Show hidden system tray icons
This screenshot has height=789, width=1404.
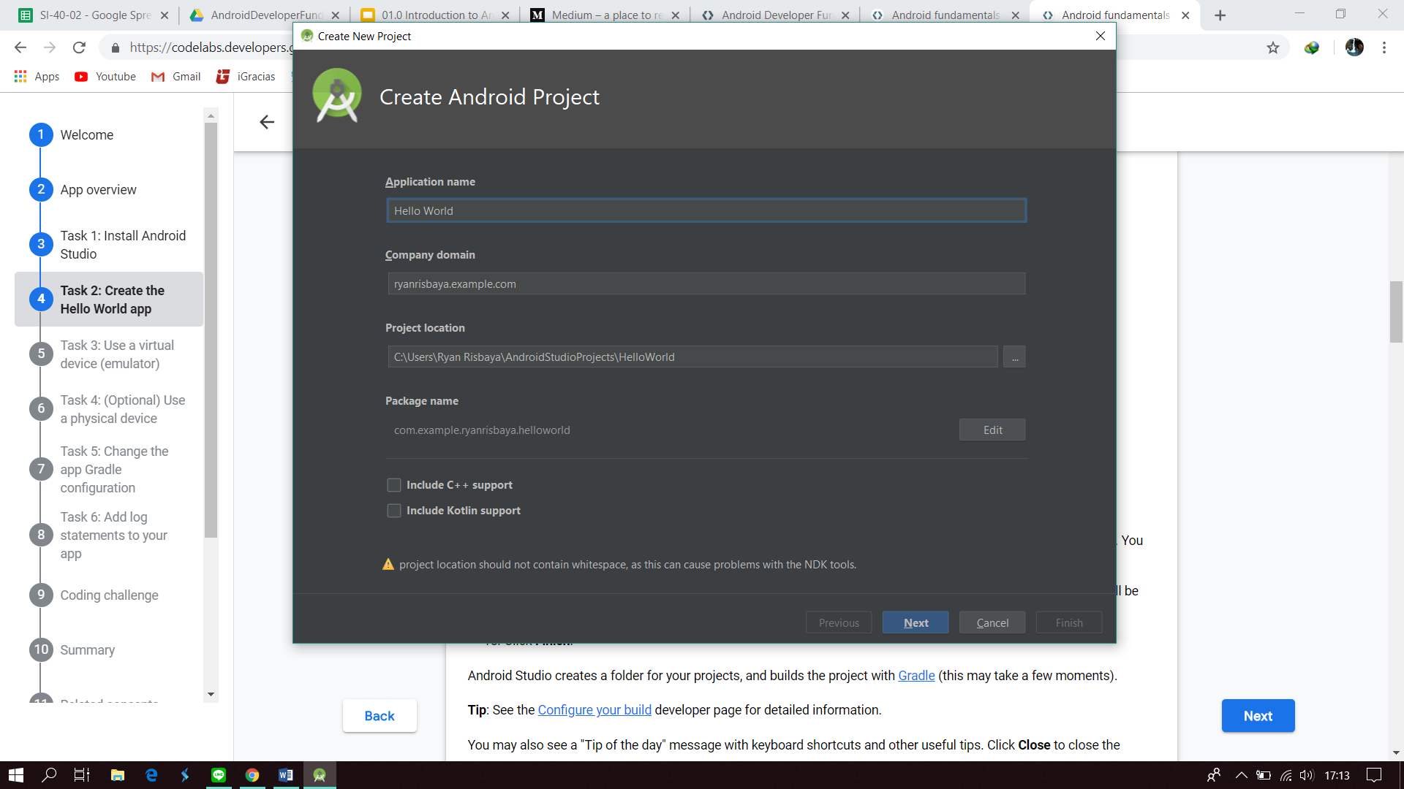pos(1241,775)
